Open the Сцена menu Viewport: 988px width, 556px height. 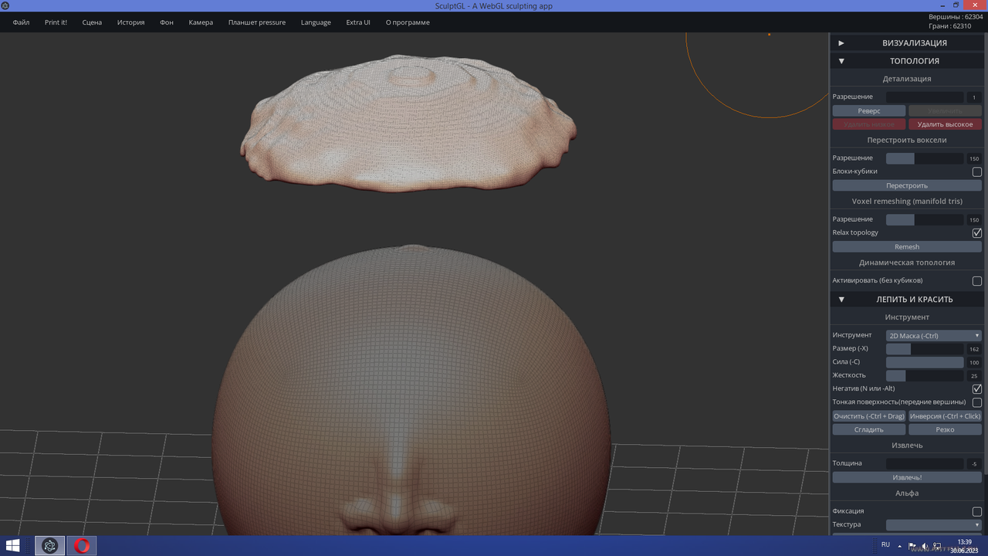click(92, 22)
